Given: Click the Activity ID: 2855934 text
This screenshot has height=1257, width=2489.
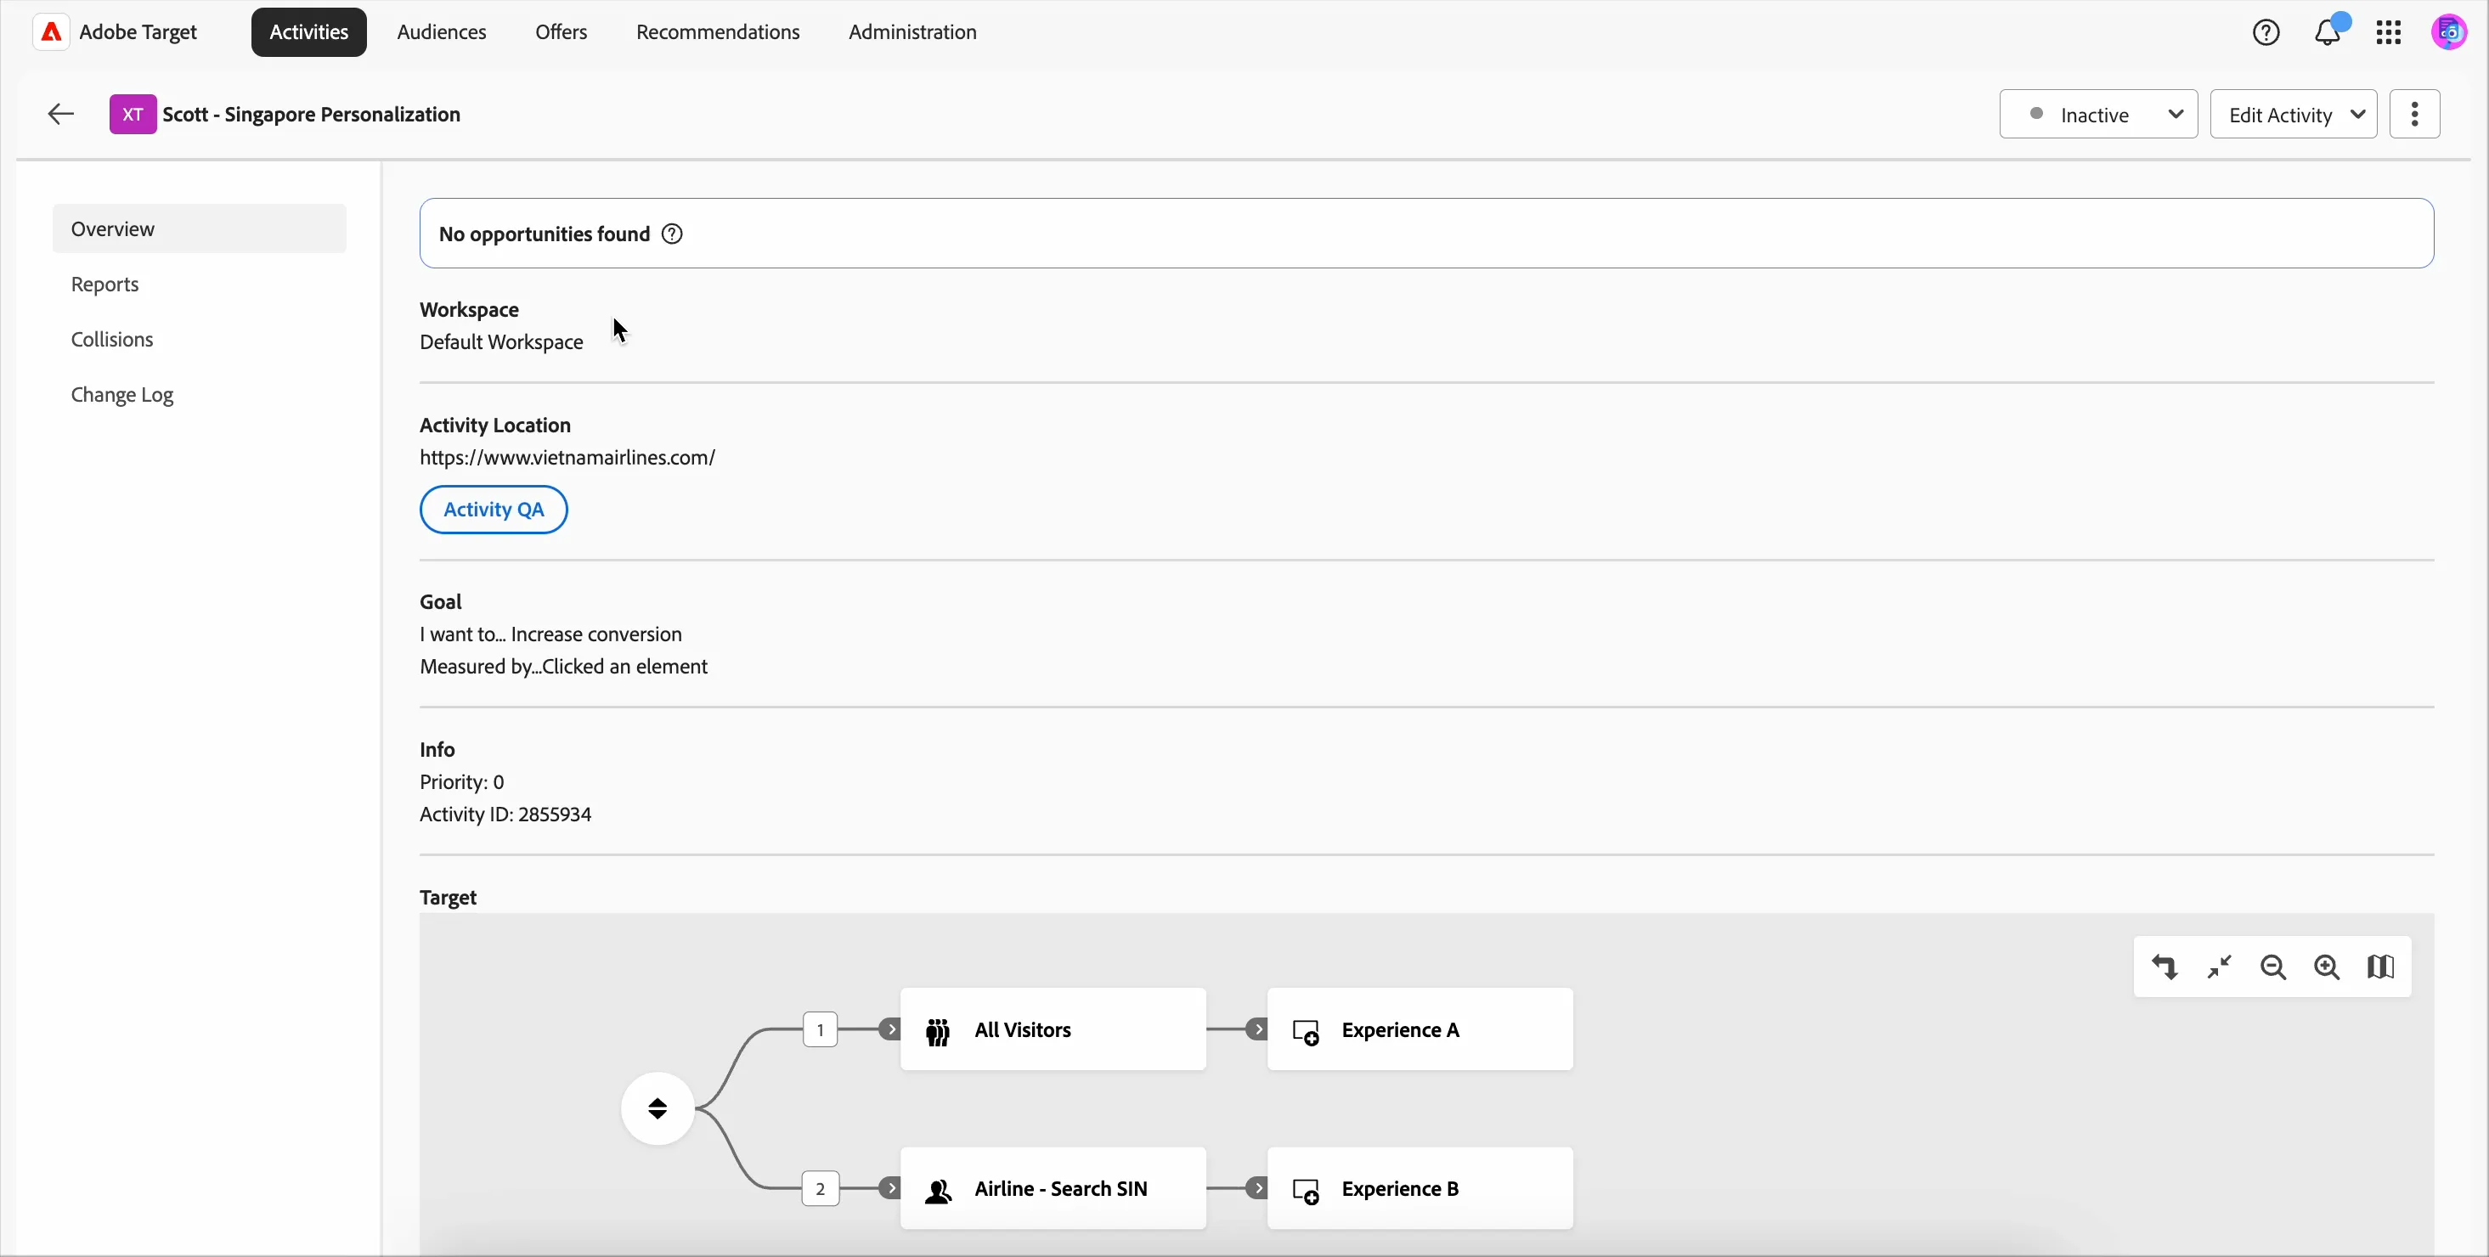Looking at the screenshot, I should (505, 815).
